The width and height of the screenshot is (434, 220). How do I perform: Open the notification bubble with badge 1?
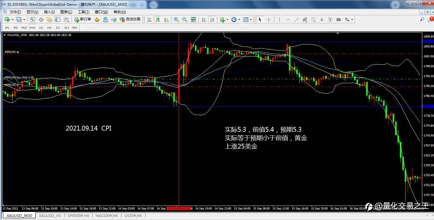430,20
